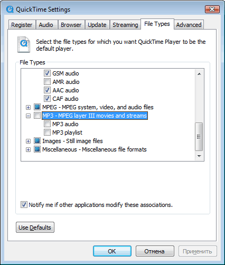Click the scroll up arrow in file list
The image size is (225, 265).
(x=199, y=74)
